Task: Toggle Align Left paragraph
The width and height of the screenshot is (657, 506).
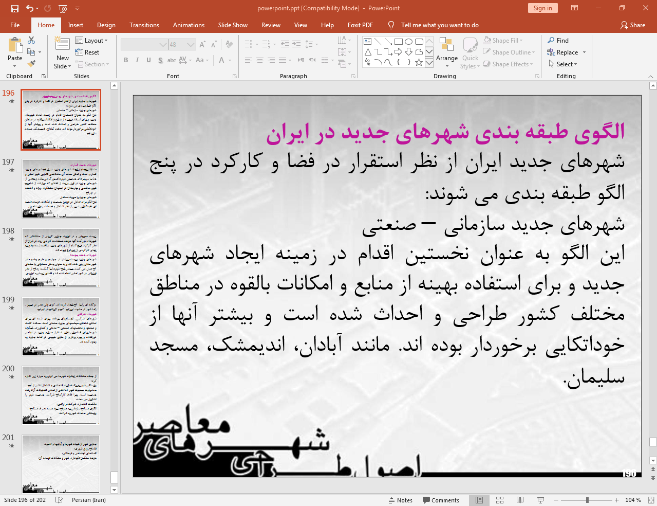Action: (249, 60)
